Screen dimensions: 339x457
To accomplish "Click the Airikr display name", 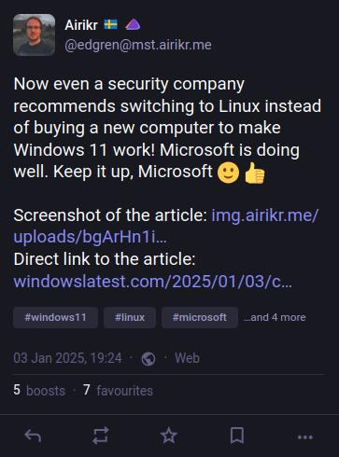I will (81, 25).
